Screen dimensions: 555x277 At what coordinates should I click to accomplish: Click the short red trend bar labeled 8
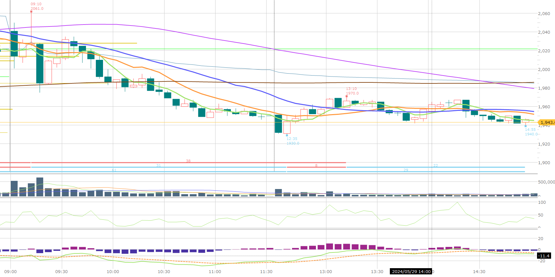tap(316, 167)
